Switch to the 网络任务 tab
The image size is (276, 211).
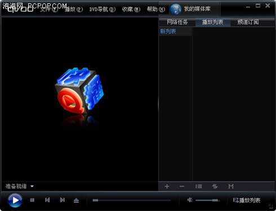pyautogui.click(x=177, y=22)
